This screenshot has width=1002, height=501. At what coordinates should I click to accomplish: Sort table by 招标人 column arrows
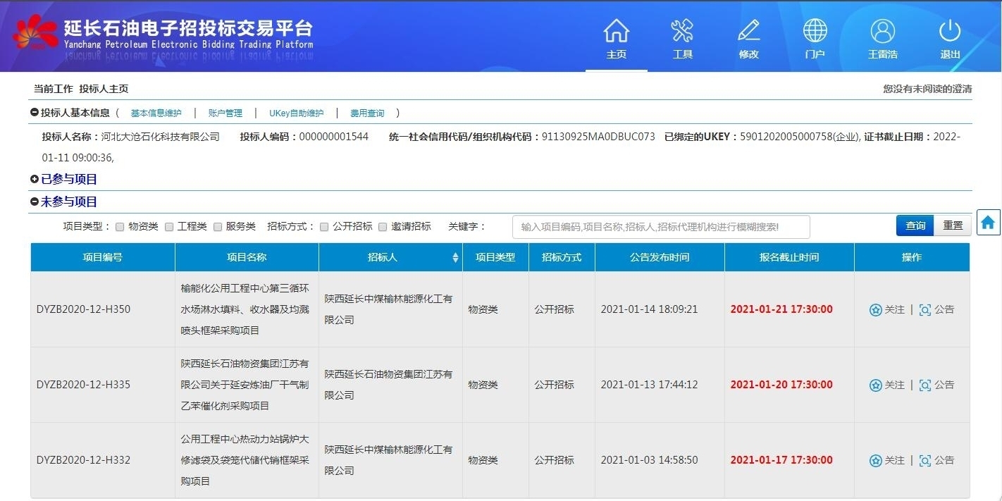tap(455, 258)
